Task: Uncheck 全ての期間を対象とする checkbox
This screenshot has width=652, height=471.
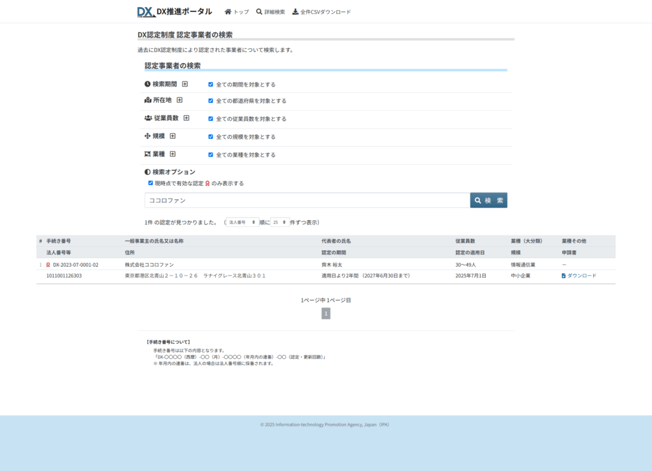Action: click(211, 84)
